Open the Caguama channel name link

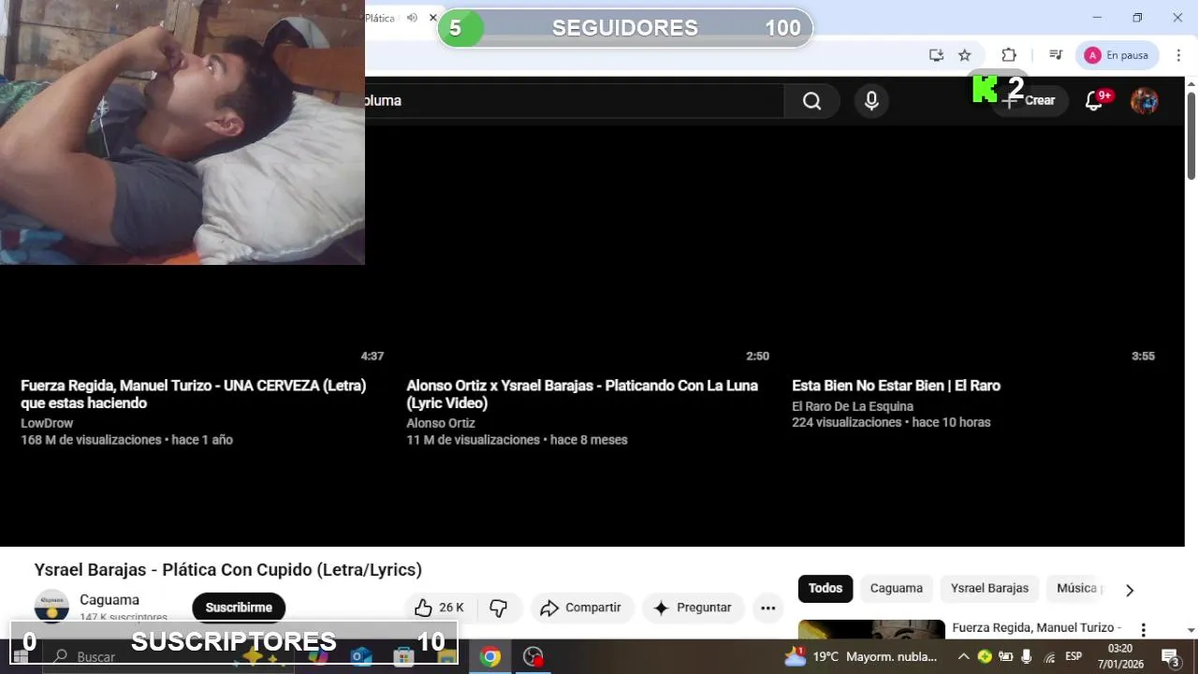[x=110, y=600]
